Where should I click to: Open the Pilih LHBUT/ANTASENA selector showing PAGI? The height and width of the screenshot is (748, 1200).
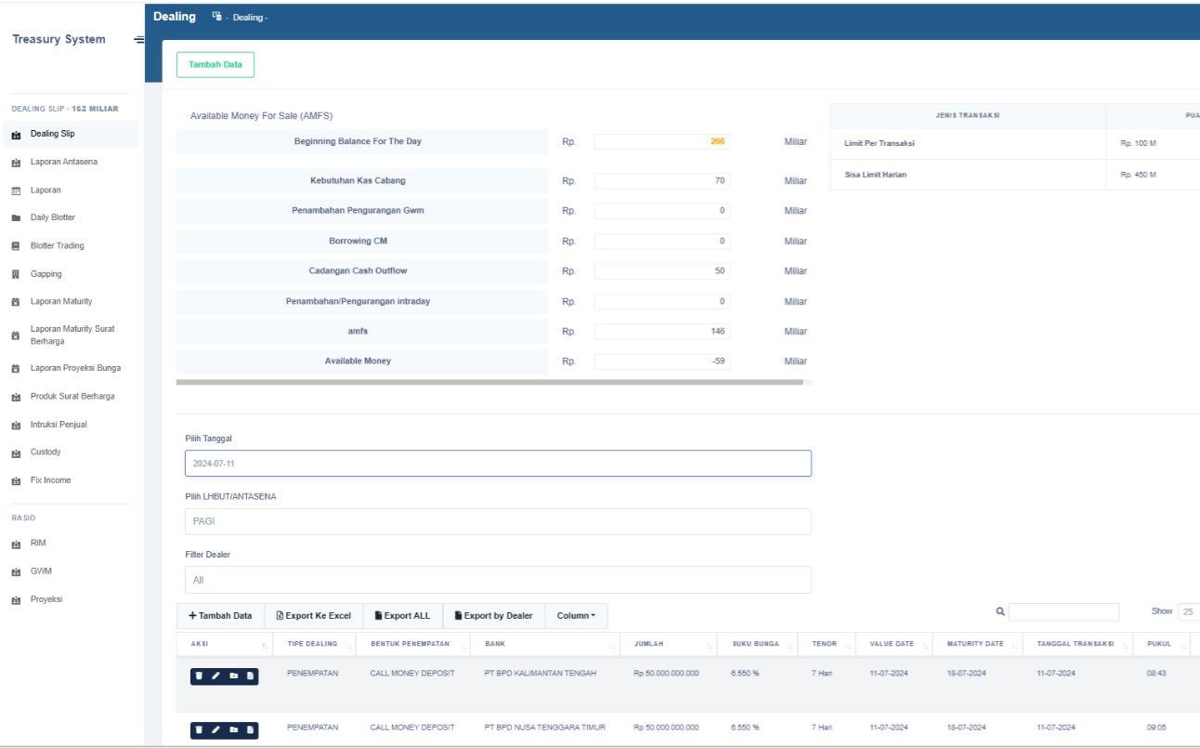click(x=498, y=521)
